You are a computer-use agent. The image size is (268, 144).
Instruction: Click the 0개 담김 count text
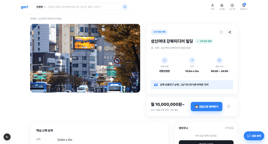[x=229, y=128]
